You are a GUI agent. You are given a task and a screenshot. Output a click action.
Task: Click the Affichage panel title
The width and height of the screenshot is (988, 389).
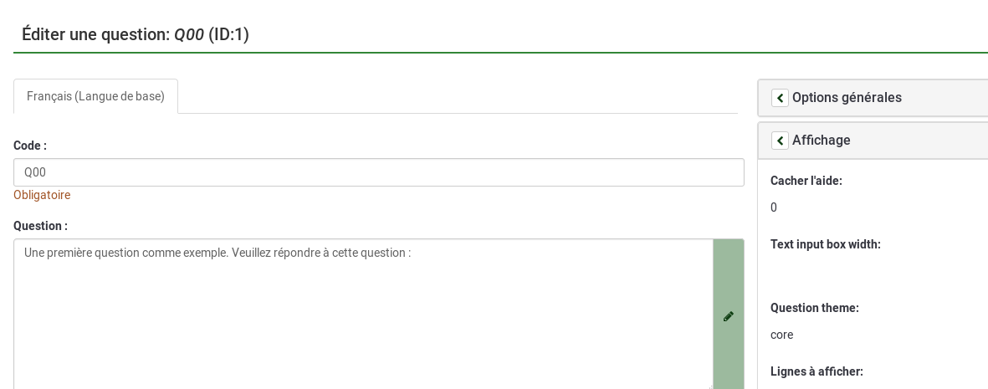click(821, 140)
